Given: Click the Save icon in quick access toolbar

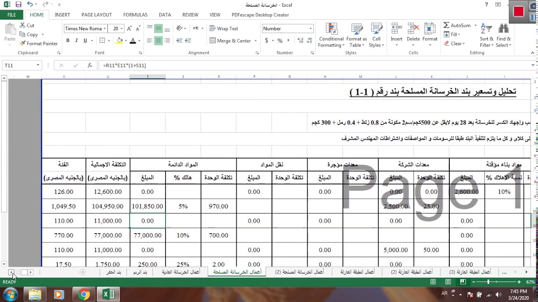Looking at the screenshot, I should (x=18, y=5).
